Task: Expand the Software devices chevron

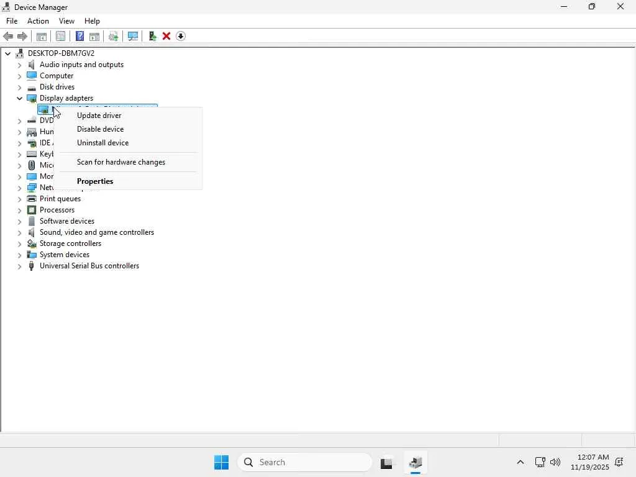Action: [19, 222]
